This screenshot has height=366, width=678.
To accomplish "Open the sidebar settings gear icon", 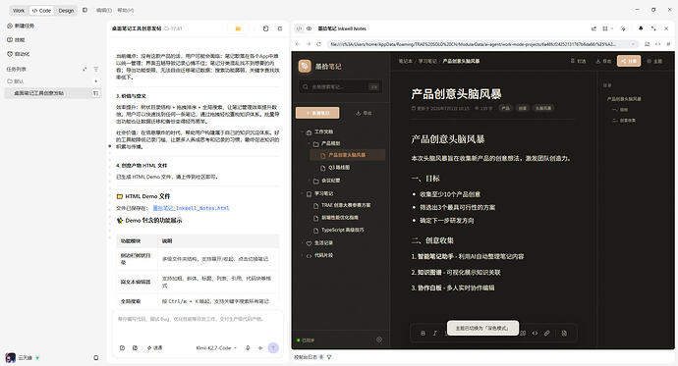I will 379,340.
